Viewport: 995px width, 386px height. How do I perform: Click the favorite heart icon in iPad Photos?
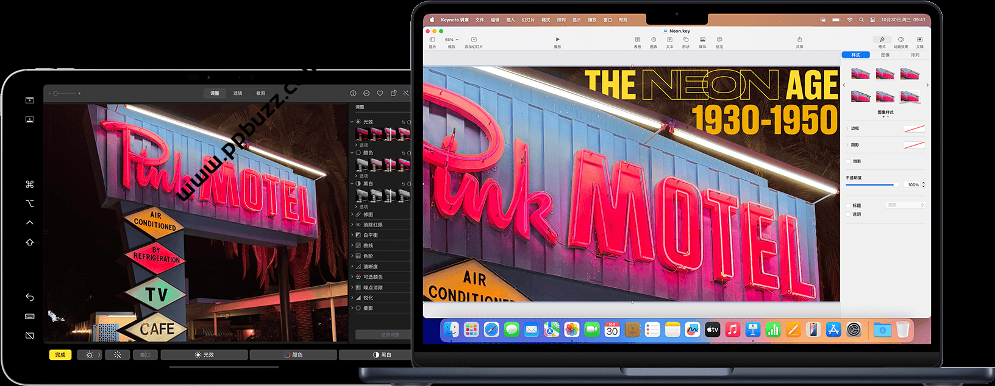coord(380,93)
